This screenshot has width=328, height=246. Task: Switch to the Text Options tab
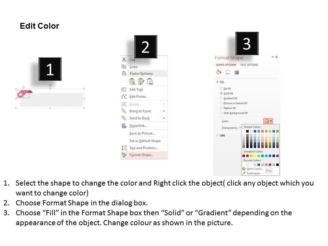point(249,65)
